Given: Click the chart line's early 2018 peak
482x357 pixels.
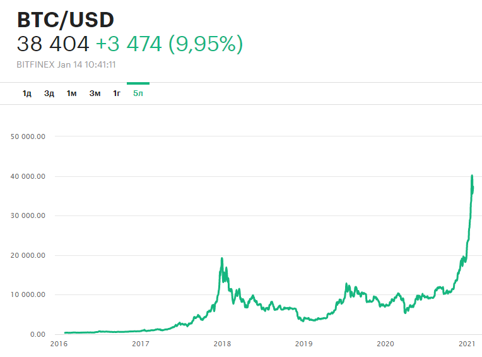Looking at the screenshot, I should tap(222, 258).
